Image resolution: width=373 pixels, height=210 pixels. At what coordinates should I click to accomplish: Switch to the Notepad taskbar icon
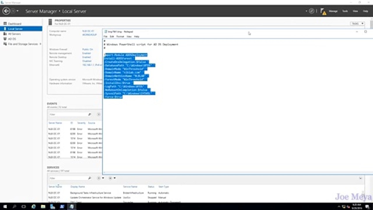[72, 206]
